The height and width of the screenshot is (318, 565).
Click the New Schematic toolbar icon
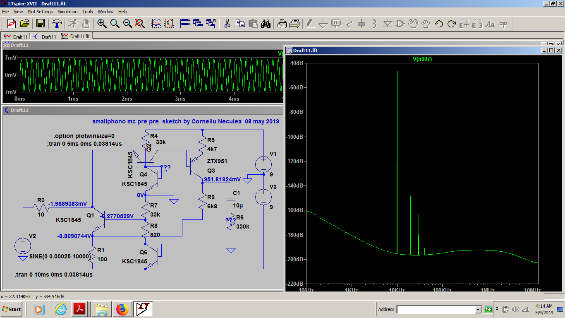[11, 23]
